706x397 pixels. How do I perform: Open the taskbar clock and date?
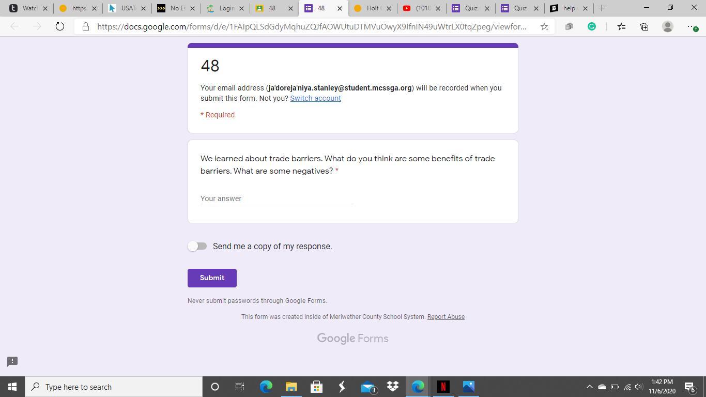click(662, 387)
